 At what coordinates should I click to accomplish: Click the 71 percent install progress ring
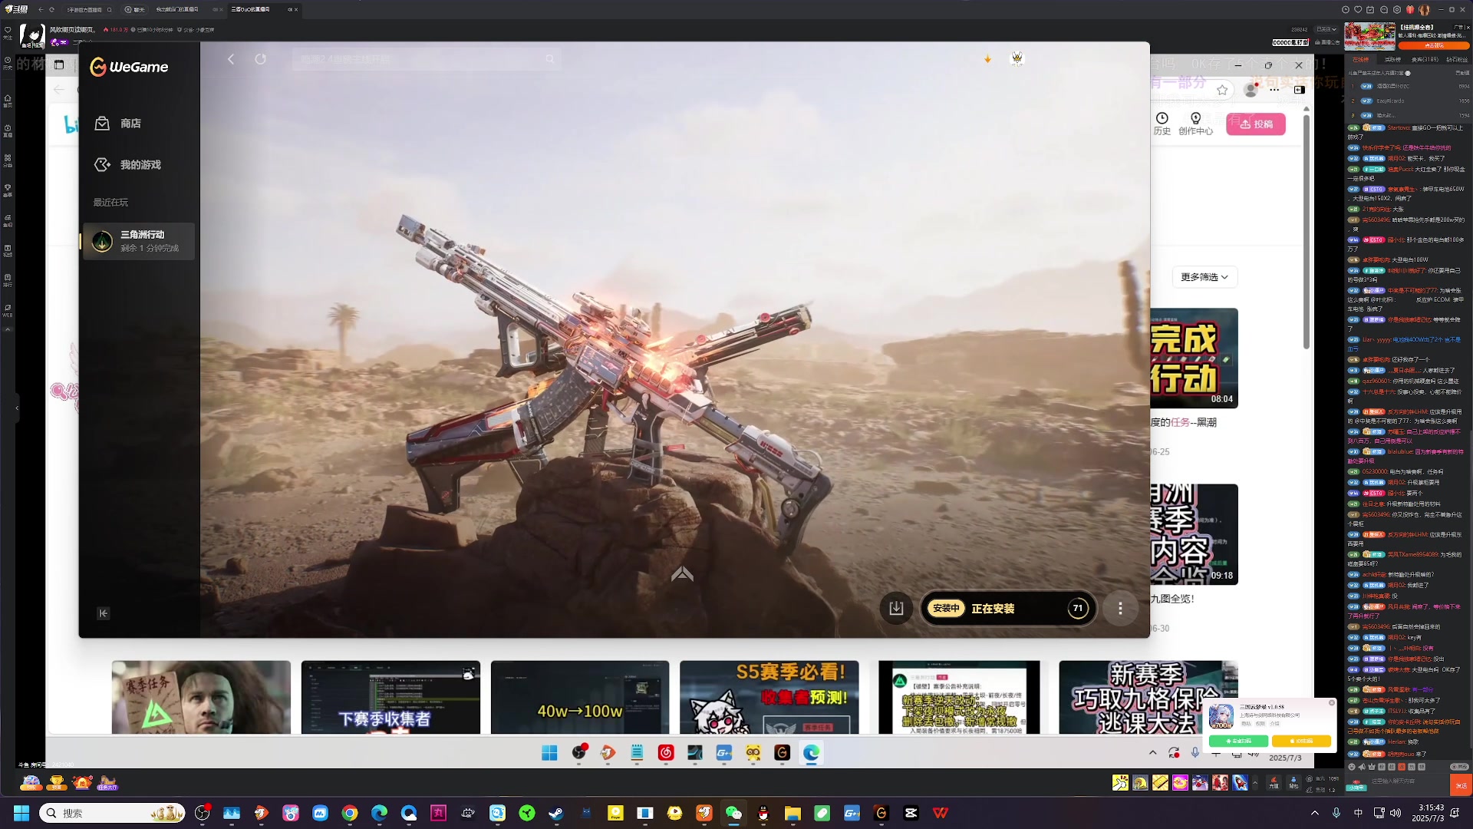[1078, 609]
